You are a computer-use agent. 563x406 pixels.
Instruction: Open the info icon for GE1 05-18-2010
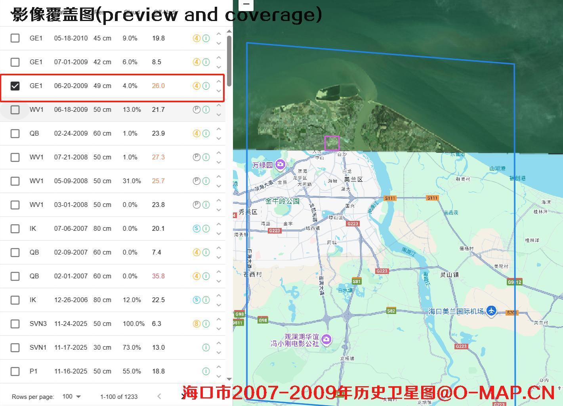206,38
